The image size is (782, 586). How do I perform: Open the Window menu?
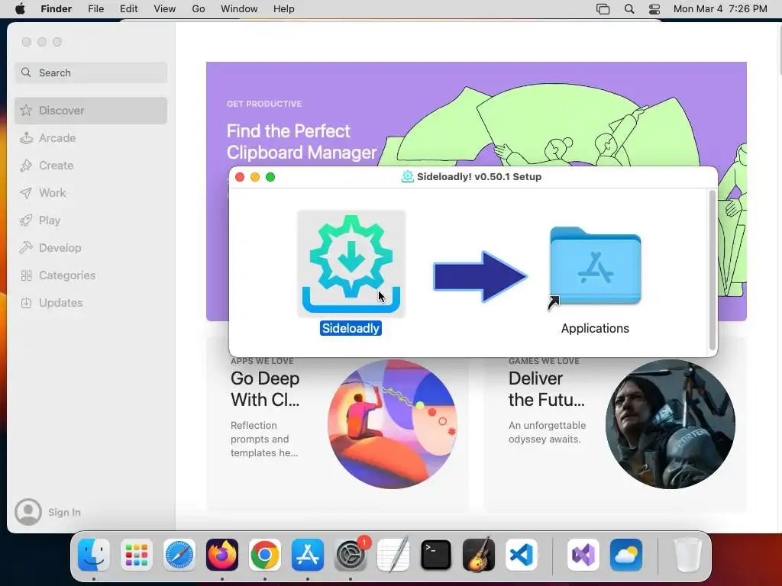pyautogui.click(x=239, y=9)
